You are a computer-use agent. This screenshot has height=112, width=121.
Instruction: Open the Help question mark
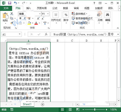click(x=94, y=3)
